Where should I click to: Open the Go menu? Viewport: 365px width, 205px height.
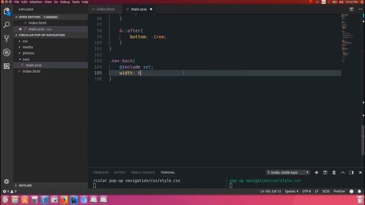[56, 2]
